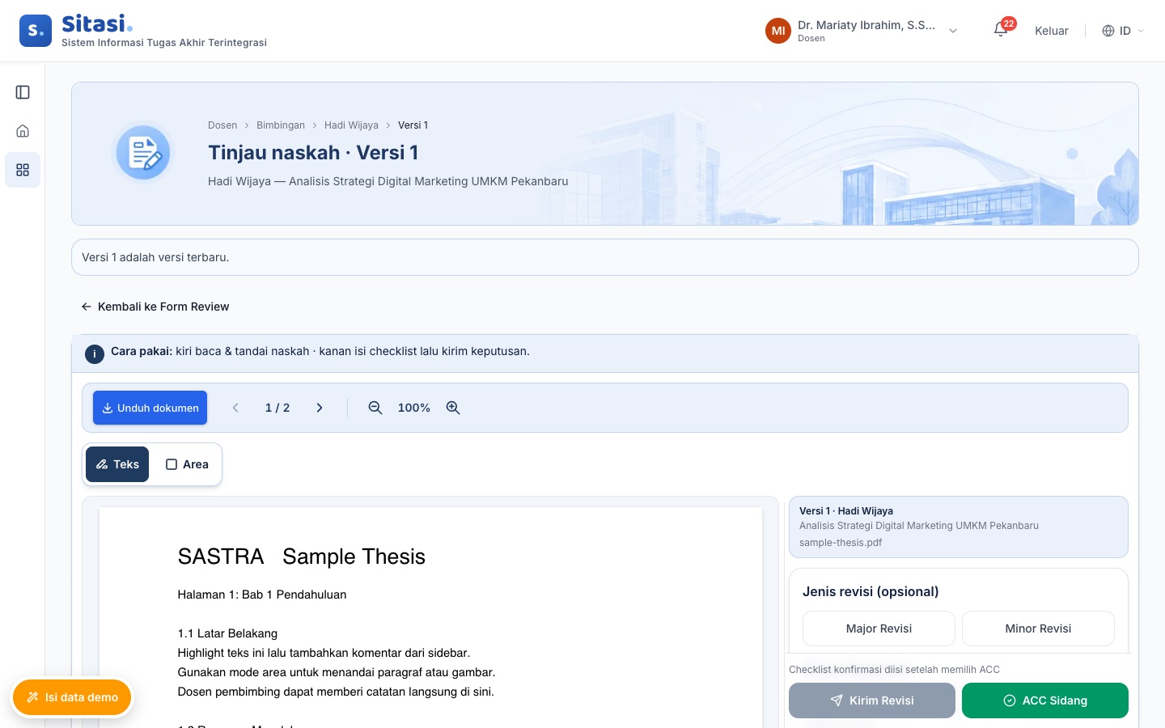The width and height of the screenshot is (1165, 728).
Task: Click the MI user avatar
Action: pos(778,31)
